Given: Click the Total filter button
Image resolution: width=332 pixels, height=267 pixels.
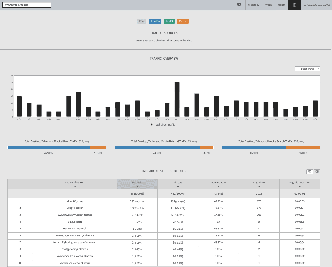Looking at the screenshot, I should point(141,21).
